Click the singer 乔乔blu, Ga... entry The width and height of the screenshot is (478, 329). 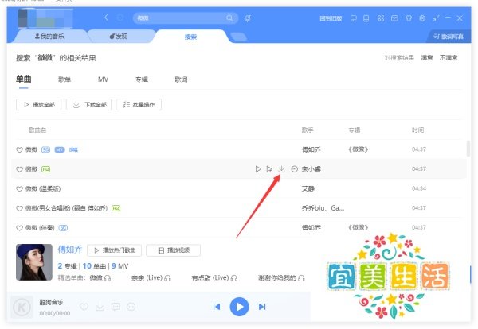point(323,208)
